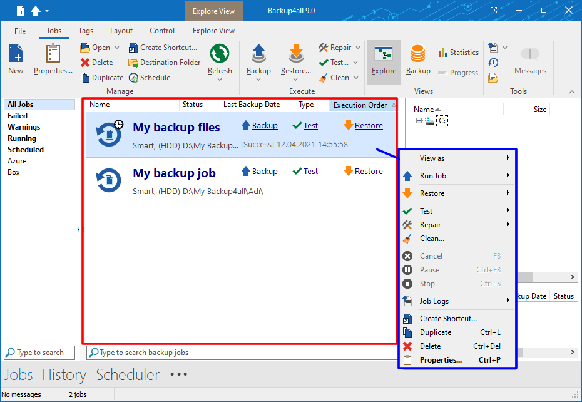Open the dropdown under ribbon Backup
Screen dimensions: 582x402
click(x=258, y=80)
